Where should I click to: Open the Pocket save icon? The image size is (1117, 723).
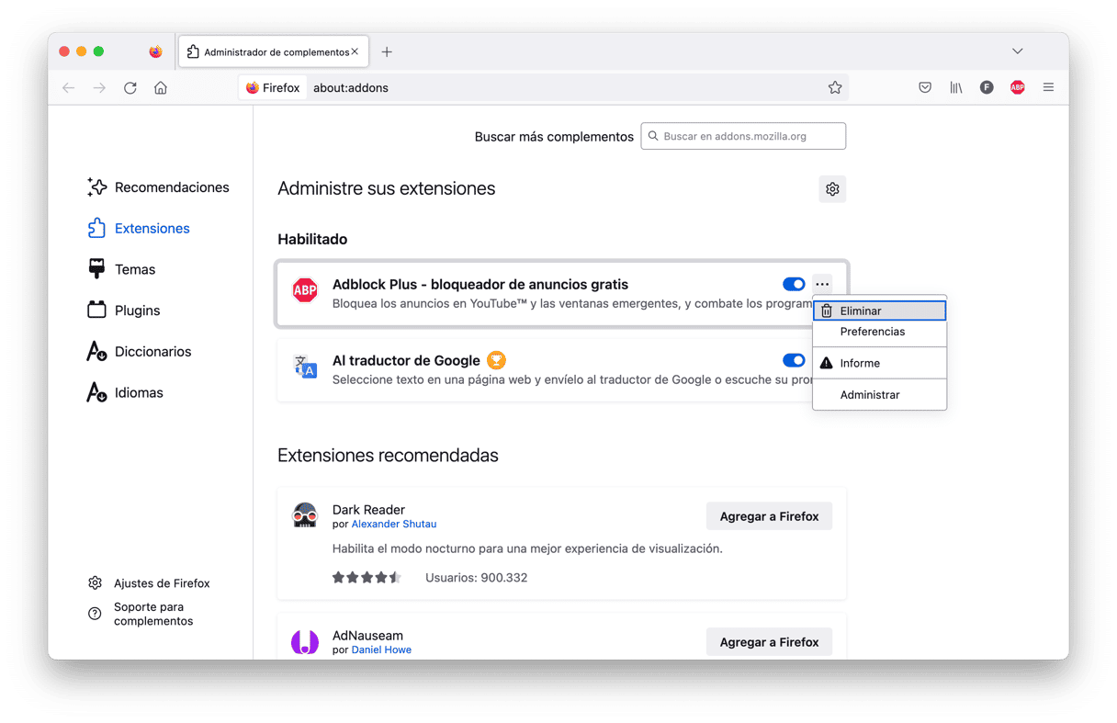925,88
